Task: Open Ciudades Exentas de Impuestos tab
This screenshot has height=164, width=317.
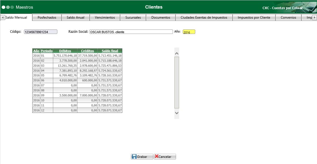Action: (x=204, y=18)
